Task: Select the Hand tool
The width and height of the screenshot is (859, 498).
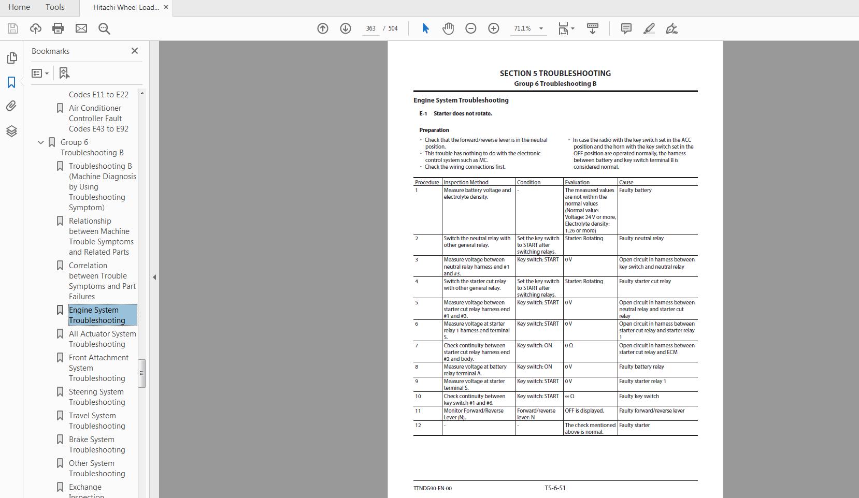Action: [448, 28]
